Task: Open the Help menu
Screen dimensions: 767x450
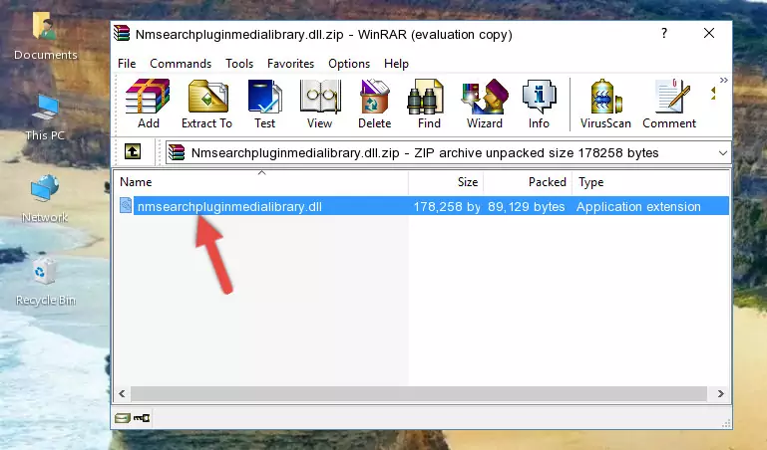Action: (x=396, y=64)
